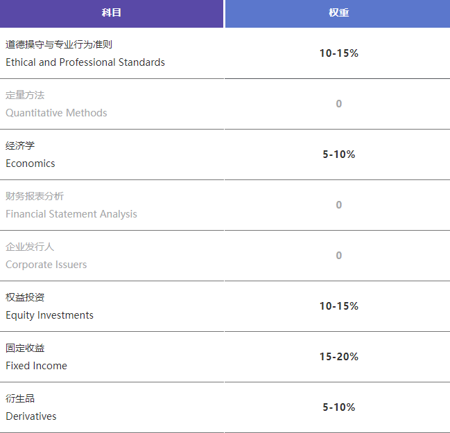Image resolution: width=450 pixels, height=433 pixels.
Task: Click the 0 weight for Corporate Issuers
Action: pos(338,256)
